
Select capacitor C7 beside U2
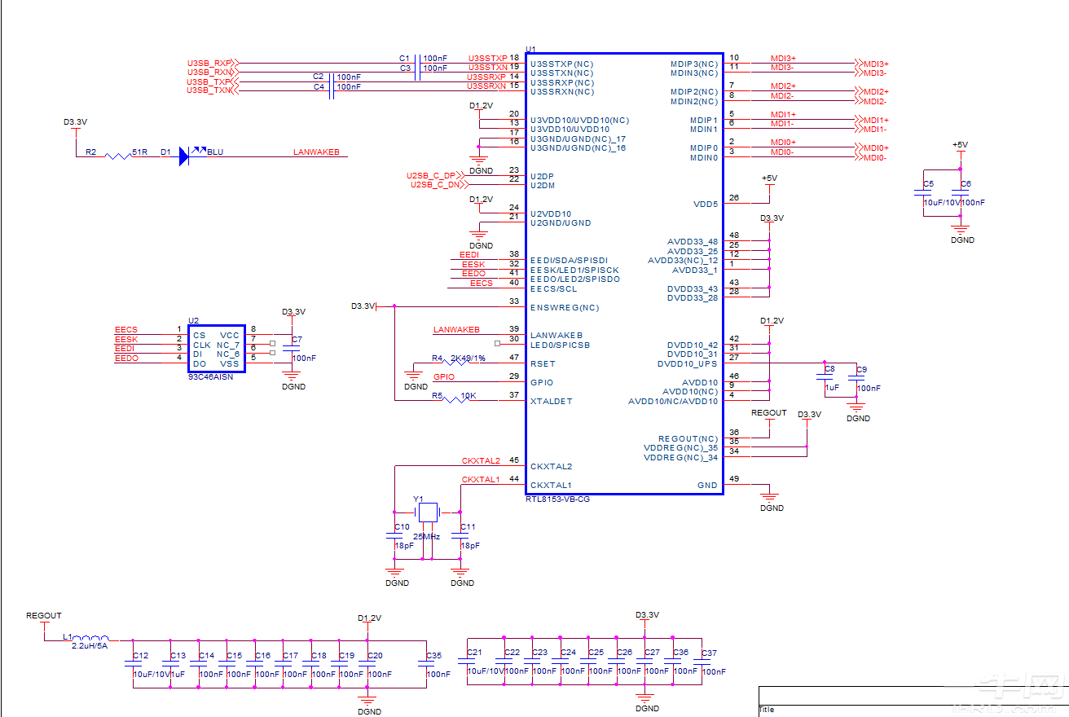point(292,348)
